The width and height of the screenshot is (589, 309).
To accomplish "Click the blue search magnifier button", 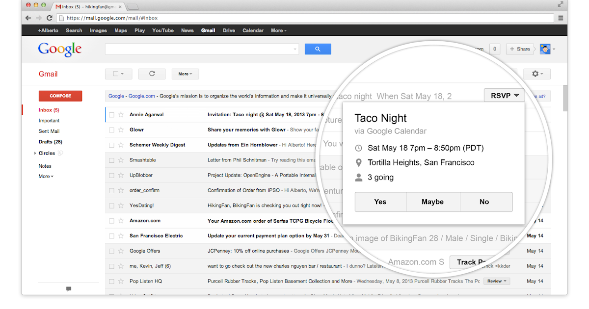I will (318, 49).
